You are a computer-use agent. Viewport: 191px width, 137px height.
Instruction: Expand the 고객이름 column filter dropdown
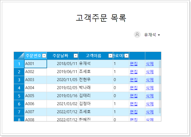[x=110, y=56]
